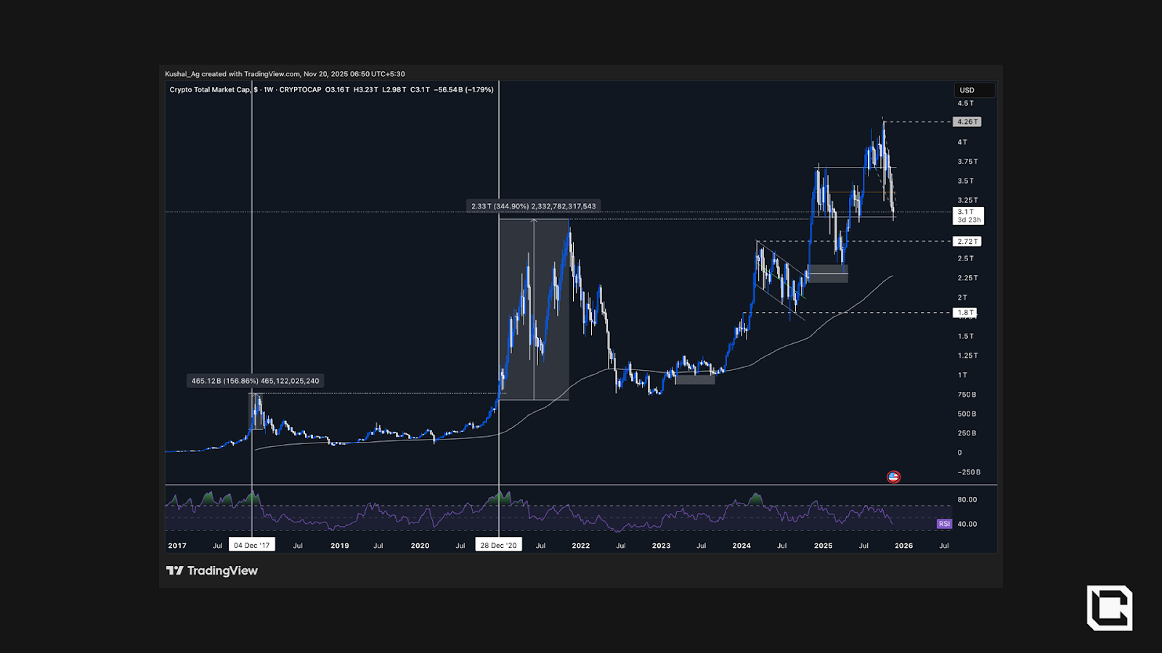
Task: Click the 1W timeframe in chart header
Action: (x=268, y=90)
